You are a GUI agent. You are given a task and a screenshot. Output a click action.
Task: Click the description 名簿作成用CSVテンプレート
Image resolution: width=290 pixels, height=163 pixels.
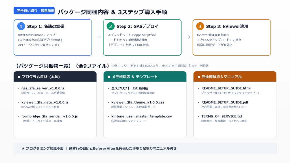(x=129, y=121)
